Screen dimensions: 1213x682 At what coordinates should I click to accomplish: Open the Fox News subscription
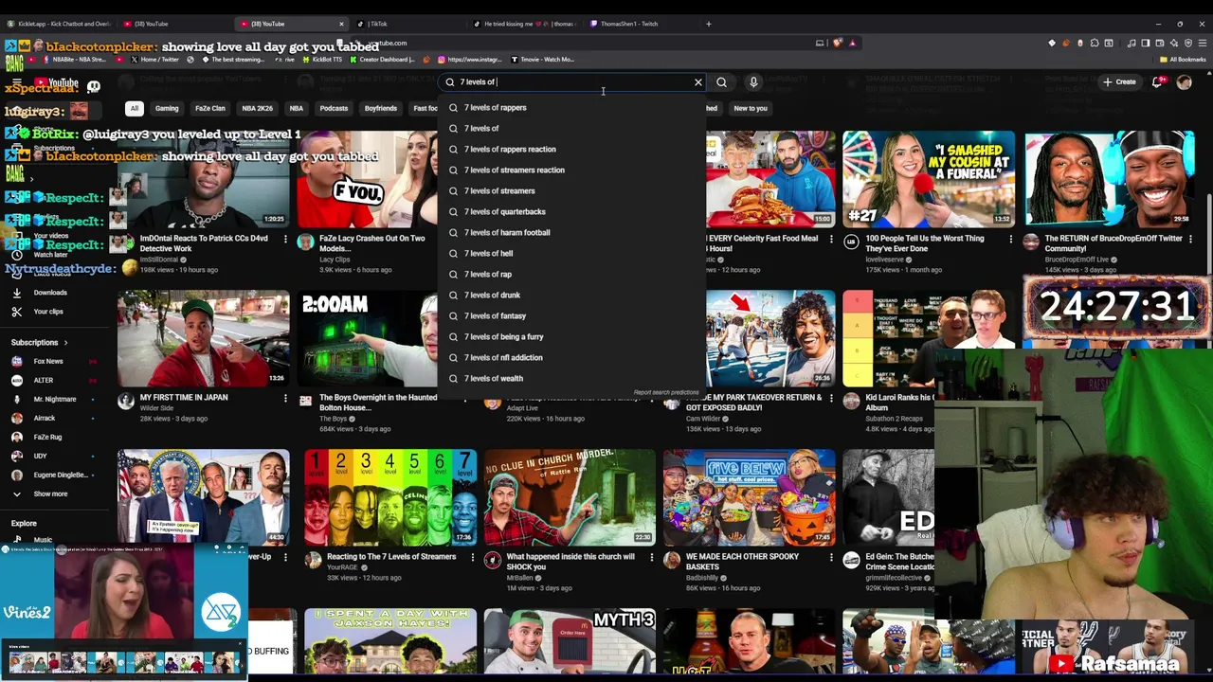47,361
